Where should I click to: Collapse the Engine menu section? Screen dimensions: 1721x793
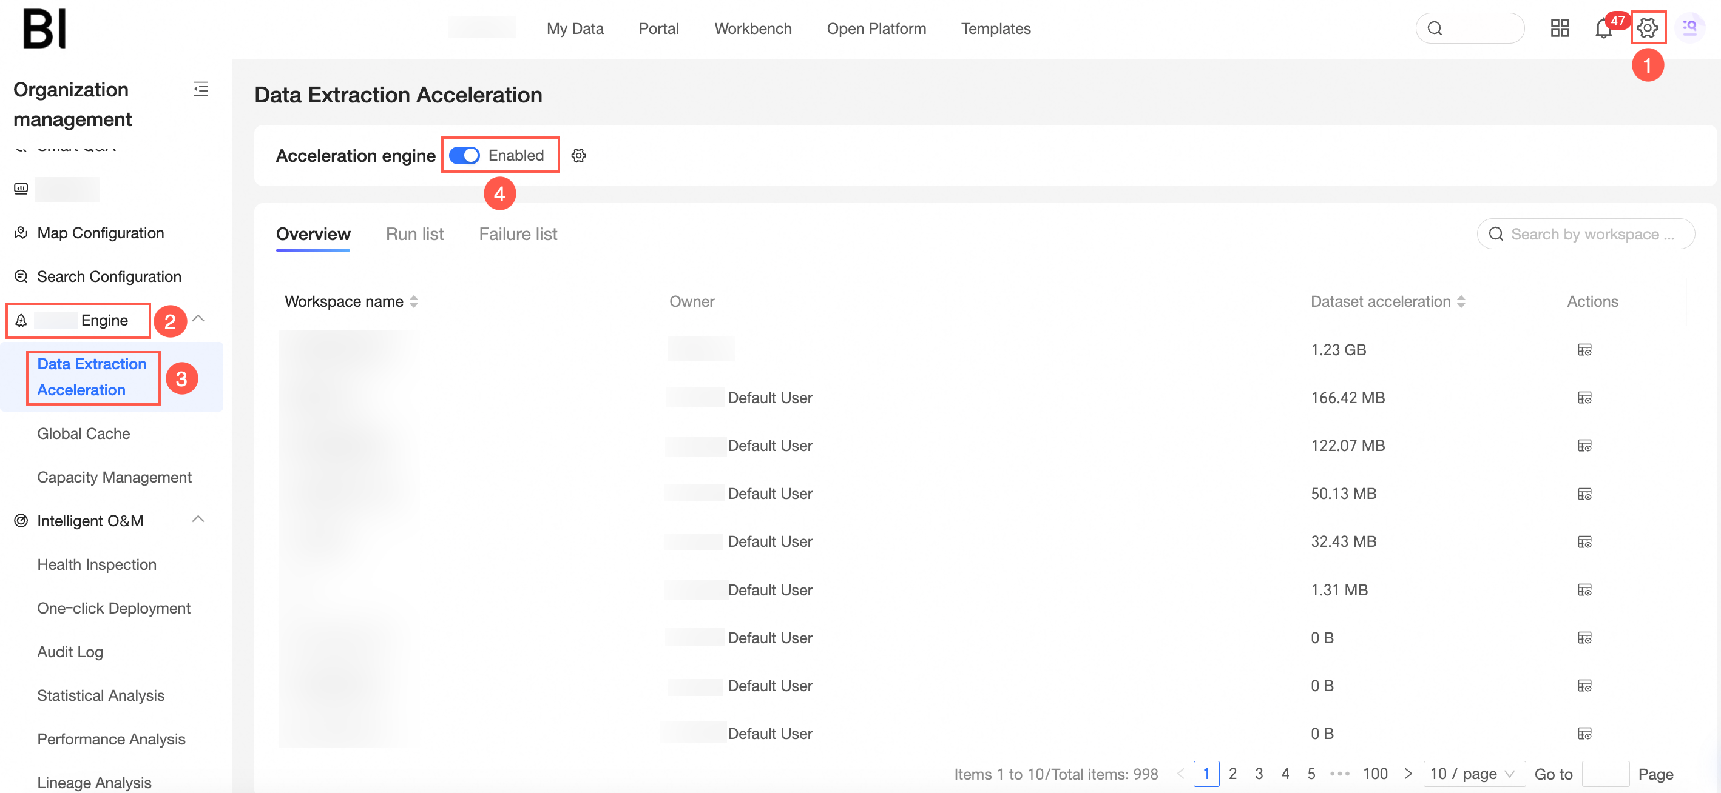click(198, 319)
